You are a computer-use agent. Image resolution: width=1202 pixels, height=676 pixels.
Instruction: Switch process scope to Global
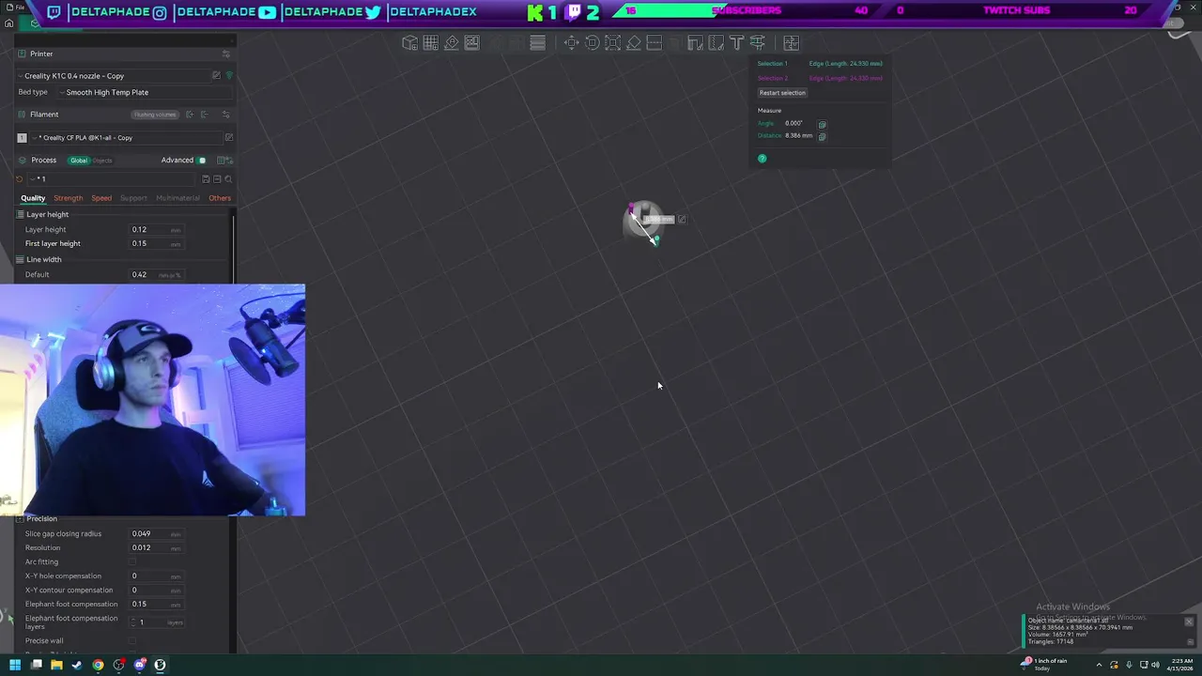point(79,161)
